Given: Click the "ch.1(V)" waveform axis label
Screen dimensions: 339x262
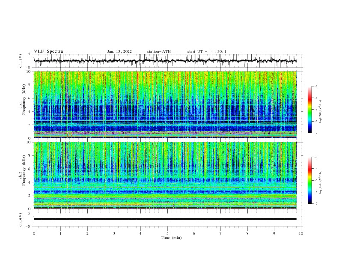Looking at the screenshot, I should pos(21,61).
